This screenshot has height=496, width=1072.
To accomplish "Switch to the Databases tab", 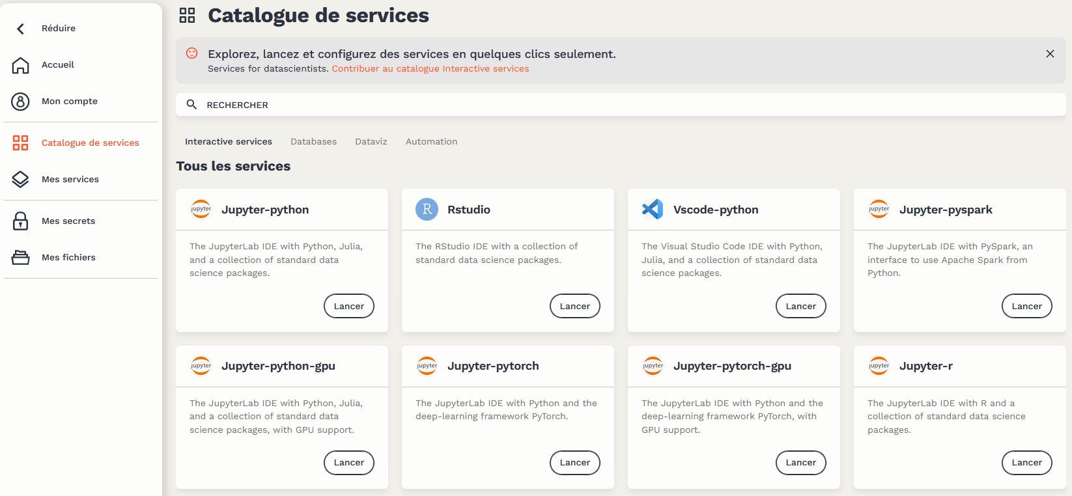I will point(313,142).
